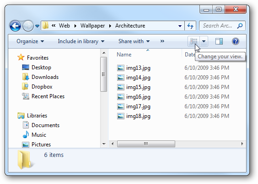
Task: Select the img16.jpg file name
Action: [x=138, y=97]
